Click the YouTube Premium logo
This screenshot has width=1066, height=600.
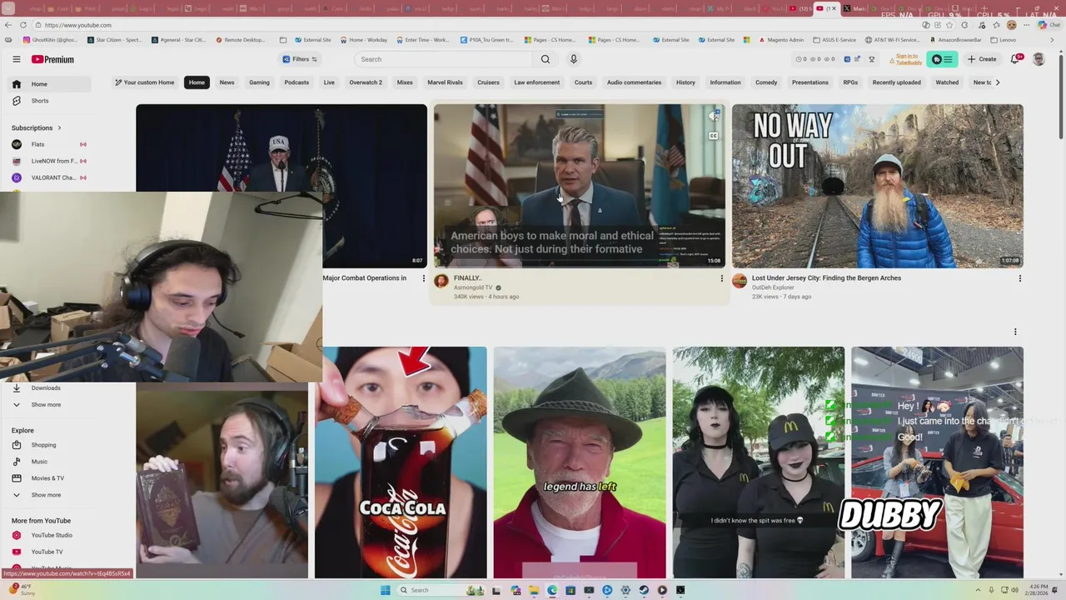pos(53,59)
